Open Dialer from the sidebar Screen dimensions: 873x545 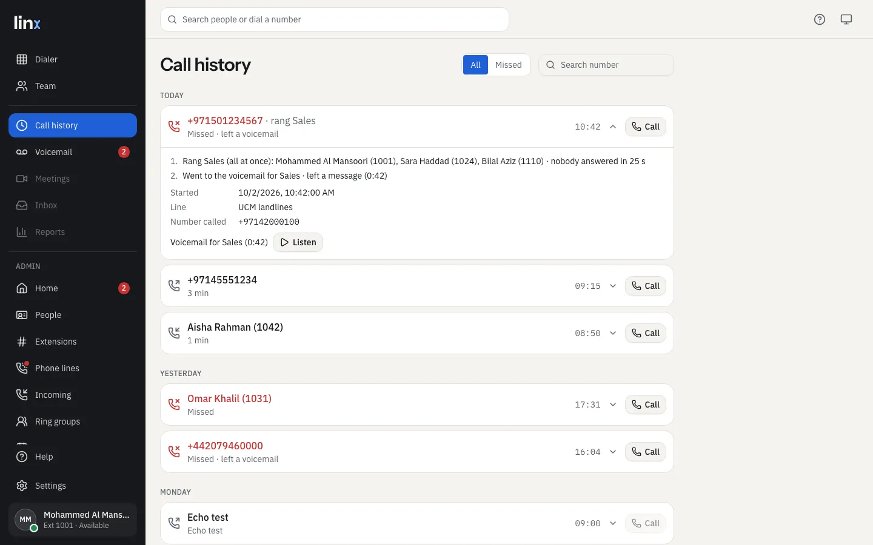pyautogui.click(x=73, y=59)
